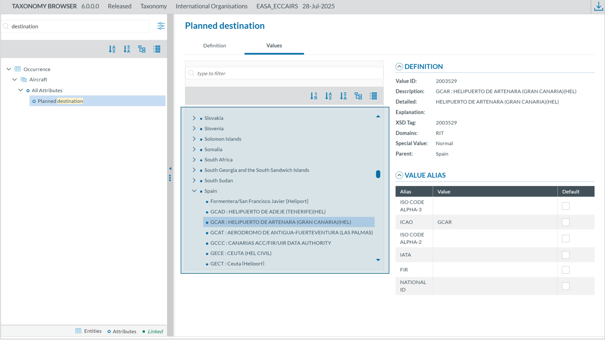Click the download icon in top bar

(x=598, y=7)
